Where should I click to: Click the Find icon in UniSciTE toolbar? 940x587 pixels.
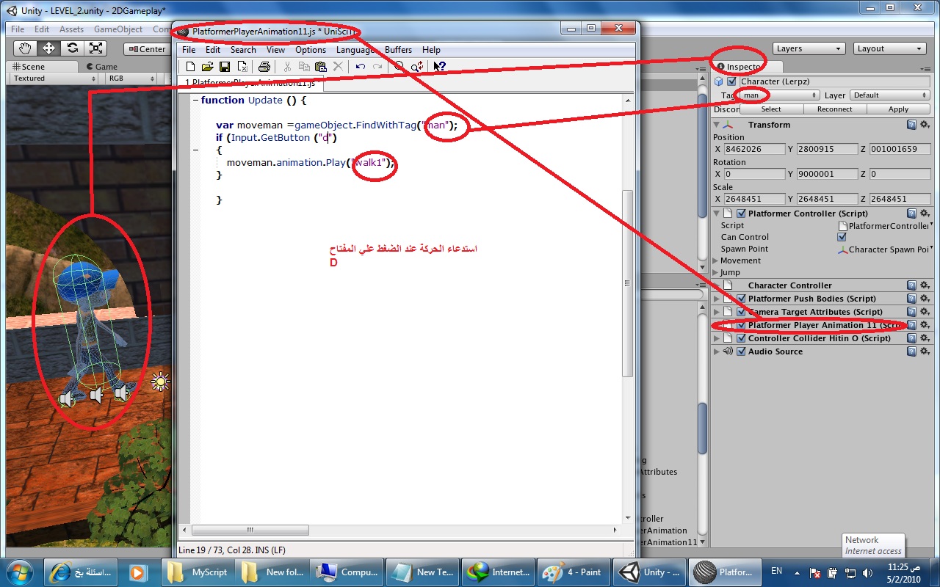[399, 67]
